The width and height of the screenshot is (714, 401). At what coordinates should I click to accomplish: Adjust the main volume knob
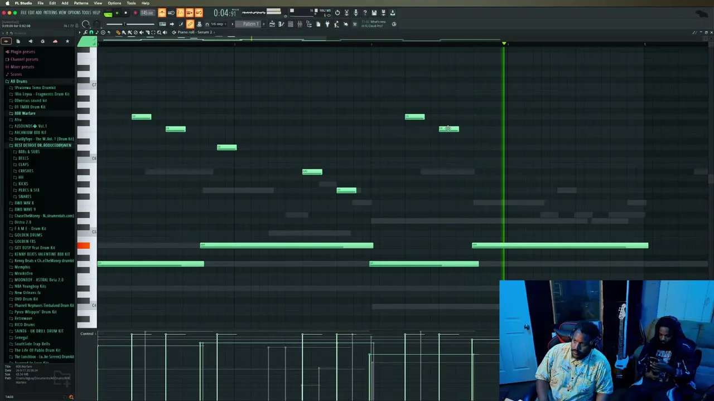tap(85, 24)
